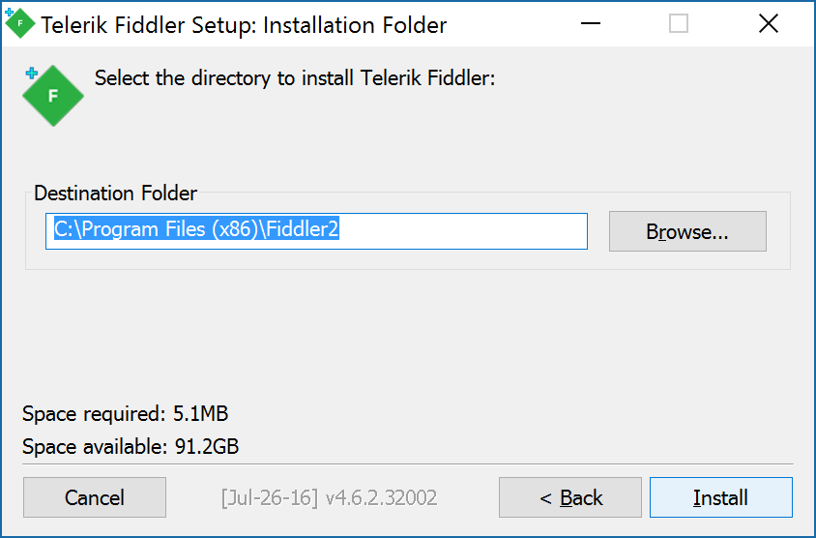Minimize the Fiddler Setup window
This screenshot has width=816, height=538.
pyautogui.click(x=589, y=24)
